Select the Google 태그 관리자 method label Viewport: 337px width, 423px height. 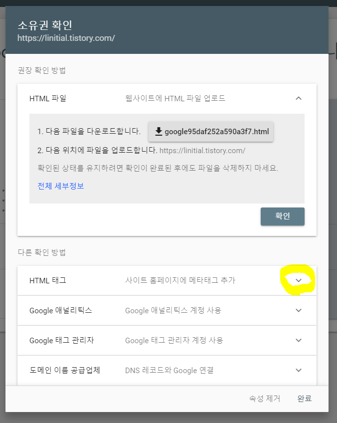click(x=62, y=341)
